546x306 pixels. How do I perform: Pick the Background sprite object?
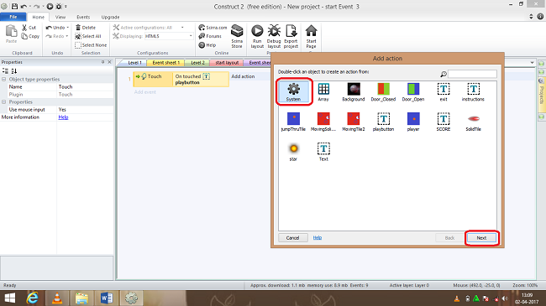click(354, 92)
